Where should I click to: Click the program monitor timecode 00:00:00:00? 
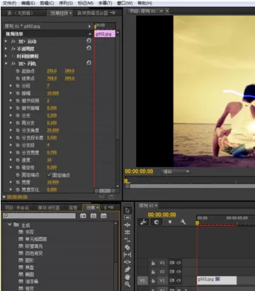pos(139,172)
